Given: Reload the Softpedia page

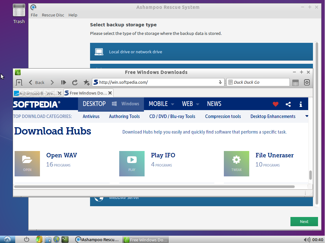Looking at the screenshot, I should click(75, 82).
